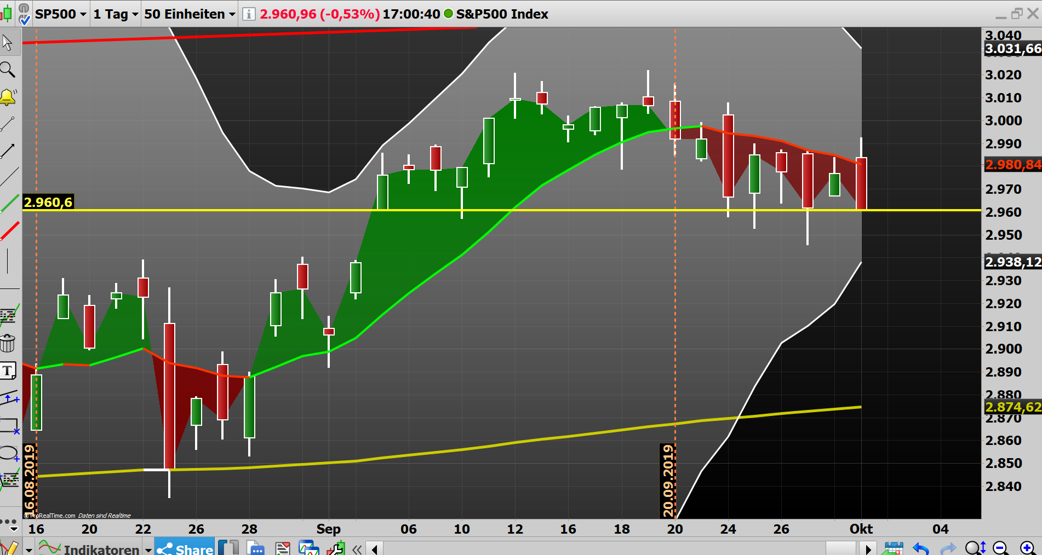Click the 20.09.2019 vertical date marker
The image size is (1042, 555).
point(668,481)
